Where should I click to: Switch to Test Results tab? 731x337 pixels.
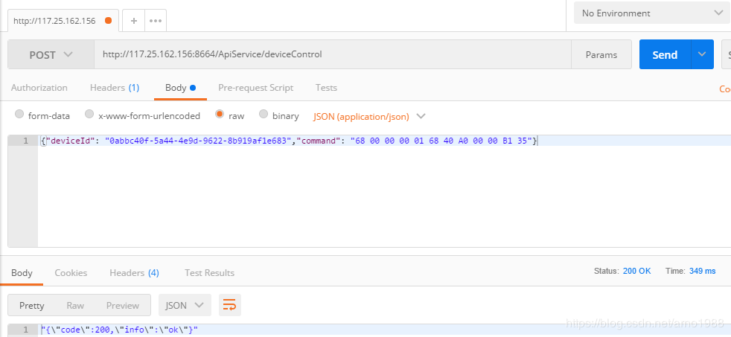(x=209, y=273)
